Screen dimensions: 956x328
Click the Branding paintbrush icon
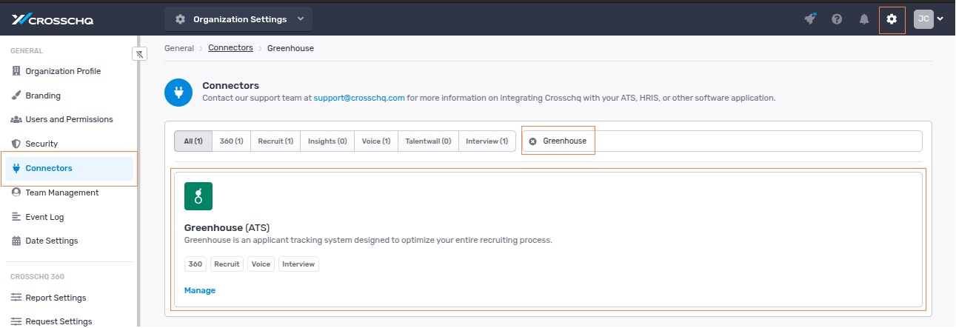coord(16,96)
